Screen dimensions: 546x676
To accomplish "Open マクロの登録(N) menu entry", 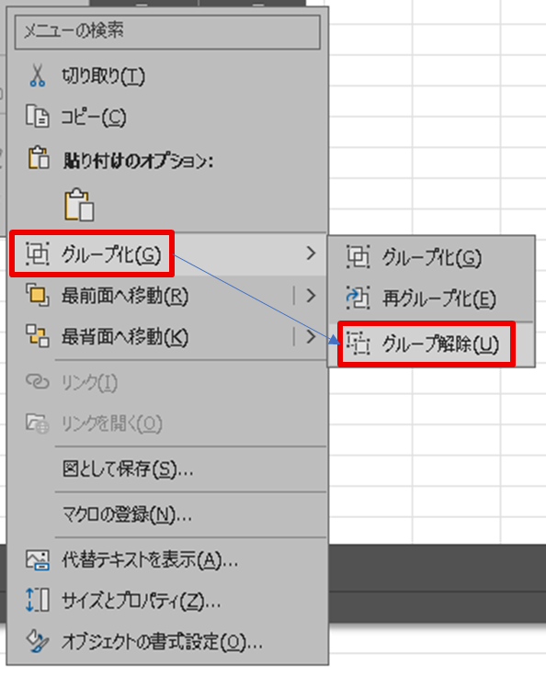I will [x=128, y=514].
